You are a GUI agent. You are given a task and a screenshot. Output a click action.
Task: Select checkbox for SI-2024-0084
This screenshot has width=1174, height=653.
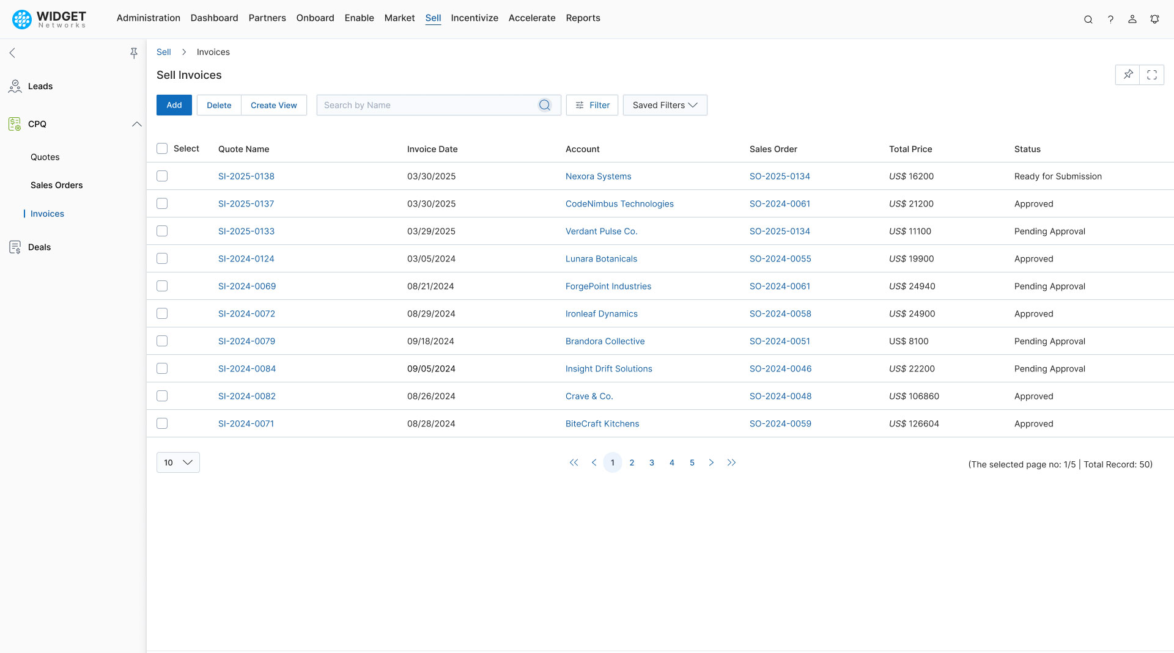tap(162, 368)
